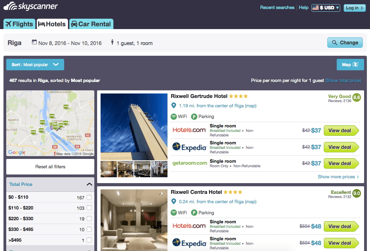Click Hotels.com logo under Rixwell Gertrude
The height and width of the screenshot is (251, 370).
click(189, 130)
